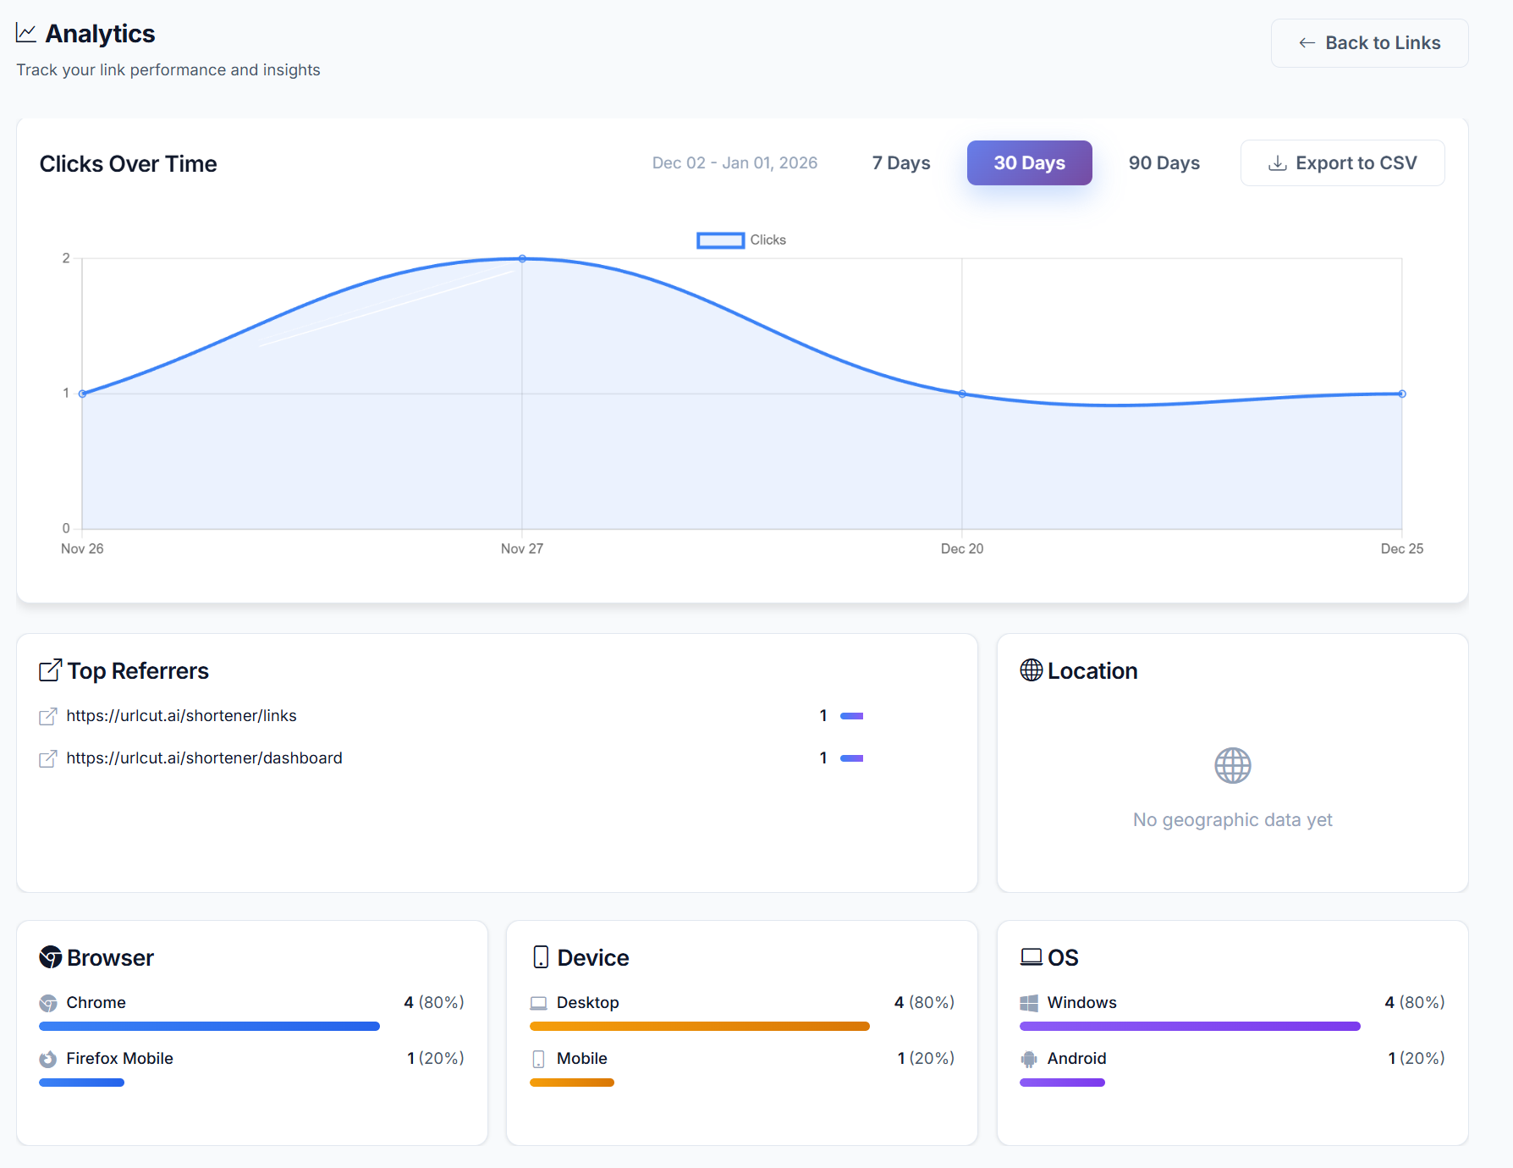Click the Chrome browser icon
1513x1168 pixels.
click(x=49, y=1003)
